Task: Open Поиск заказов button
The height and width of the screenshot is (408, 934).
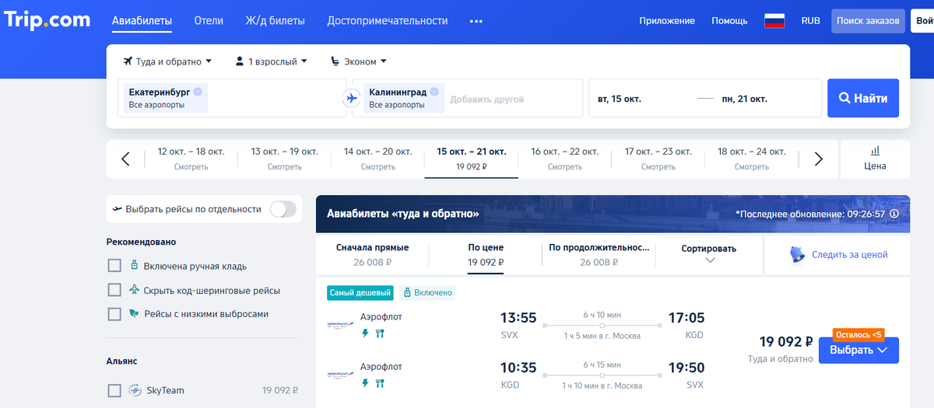Action: point(868,21)
